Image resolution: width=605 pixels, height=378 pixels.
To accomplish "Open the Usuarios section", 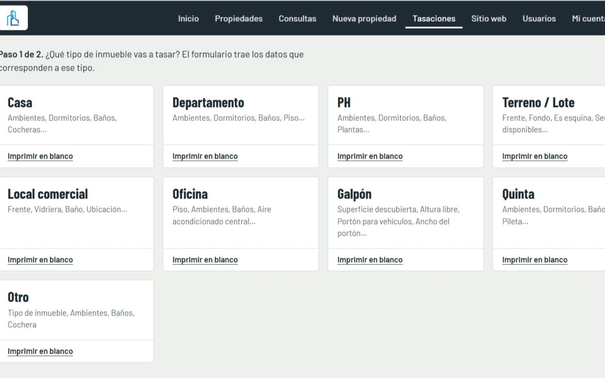I will point(539,19).
